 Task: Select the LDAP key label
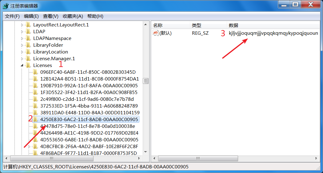coord(39,32)
